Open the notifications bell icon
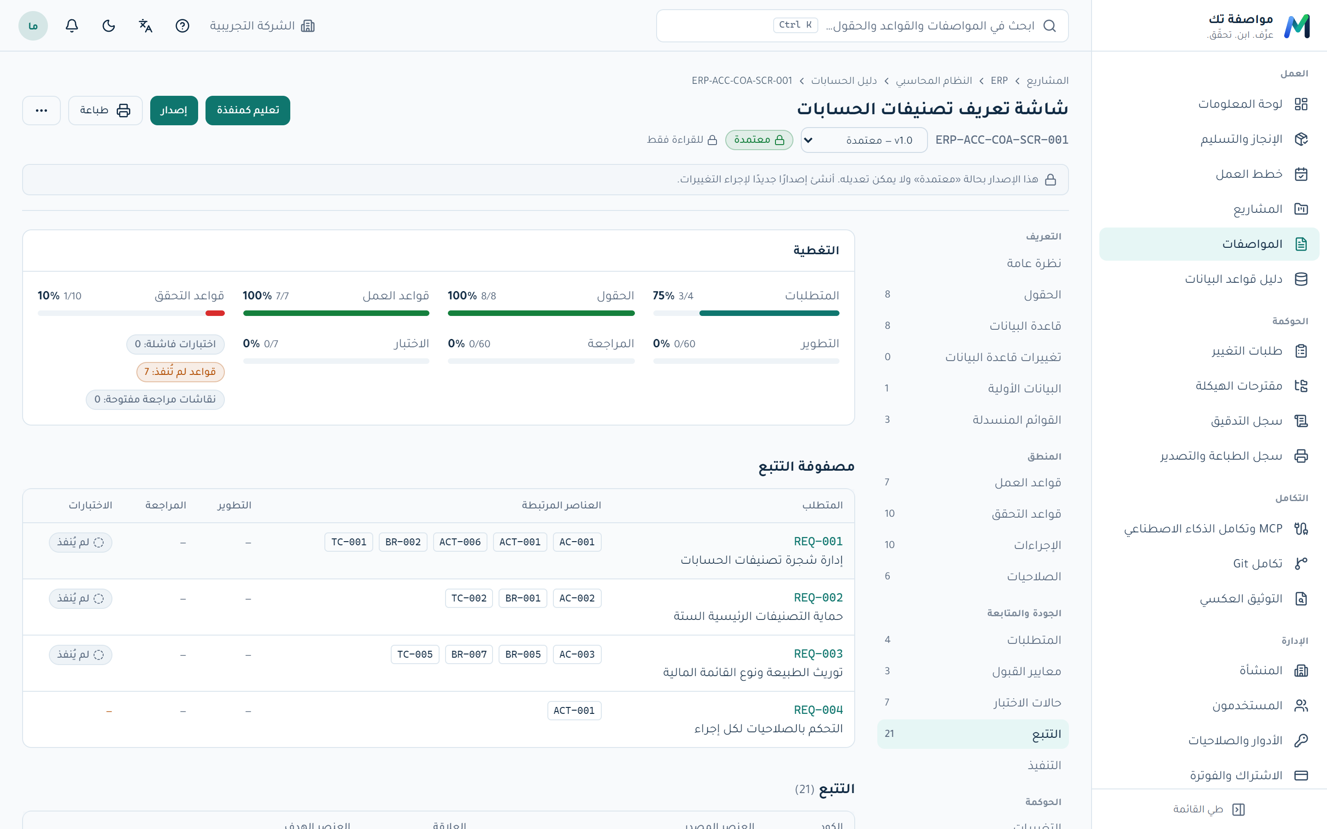This screenshot has height=829, width=1327. (72, 26)
